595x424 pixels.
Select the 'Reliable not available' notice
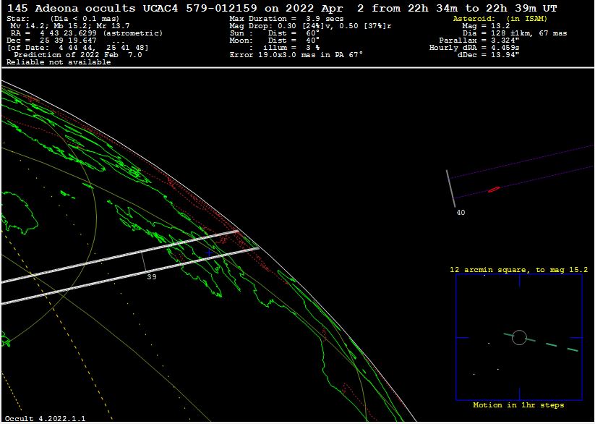pyautogui.click(x=59, y=62)
